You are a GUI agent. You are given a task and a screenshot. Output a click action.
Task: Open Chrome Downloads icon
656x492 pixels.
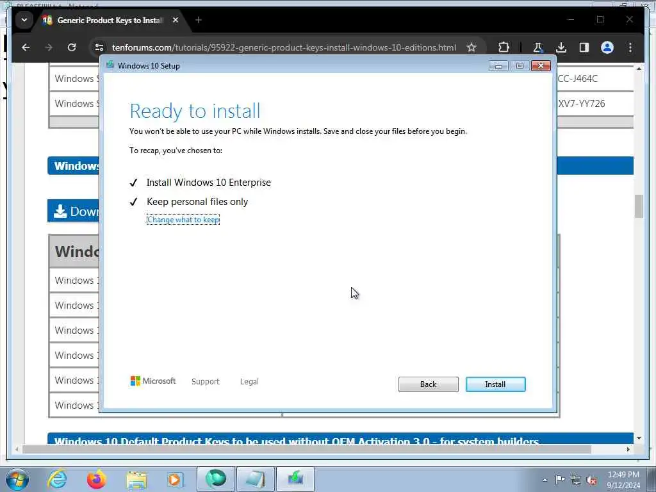pos(561,47)
